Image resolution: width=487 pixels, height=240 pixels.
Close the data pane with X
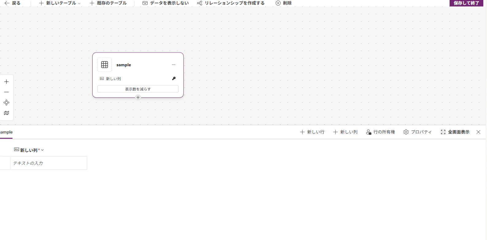[x=478, y=132]
